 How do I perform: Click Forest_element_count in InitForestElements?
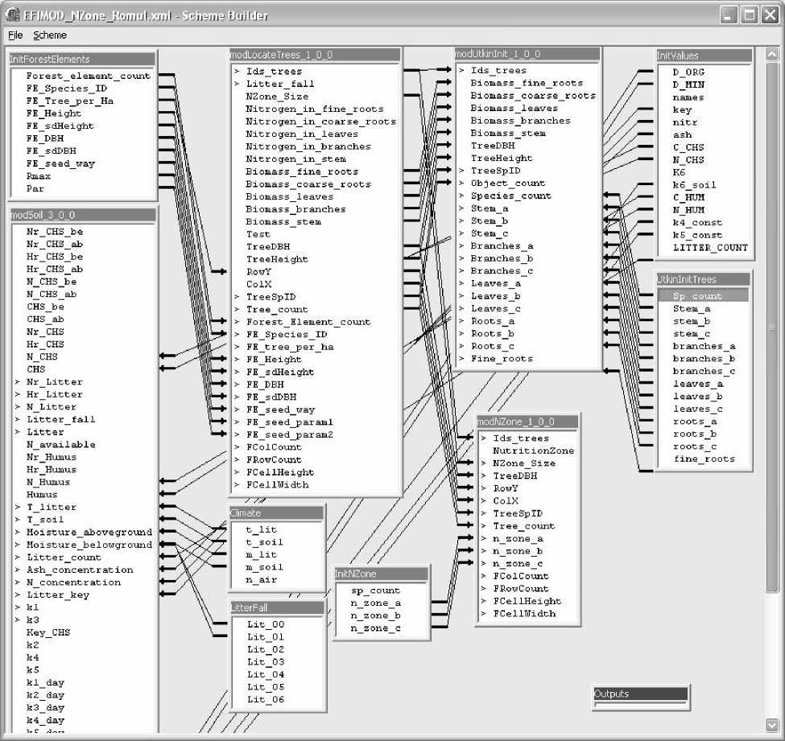(x=88, y=76)
